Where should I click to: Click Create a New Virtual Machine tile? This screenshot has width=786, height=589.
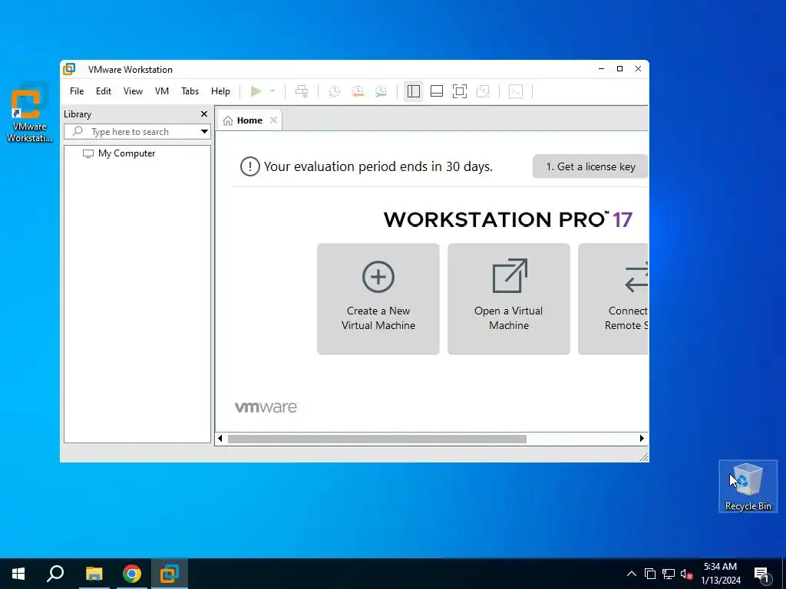click(x=378, y=299)
